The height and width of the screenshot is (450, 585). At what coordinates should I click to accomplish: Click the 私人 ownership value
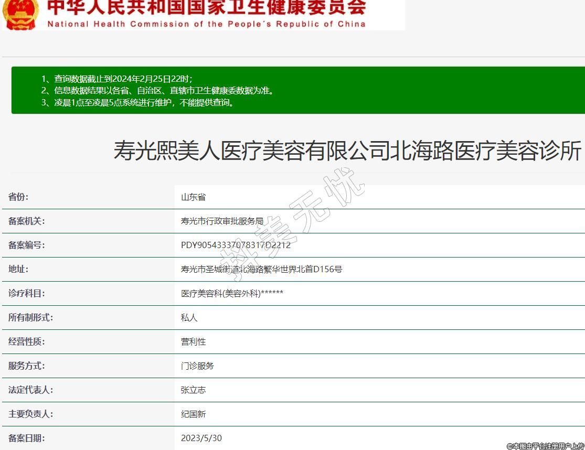(189, 317)
